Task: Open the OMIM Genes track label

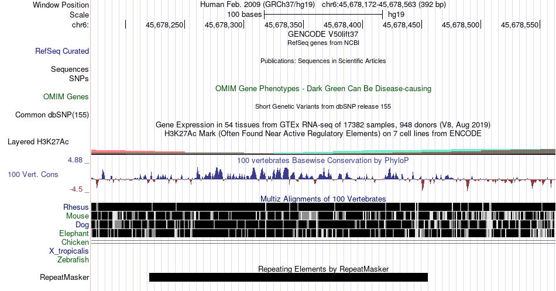Action: 66,96
